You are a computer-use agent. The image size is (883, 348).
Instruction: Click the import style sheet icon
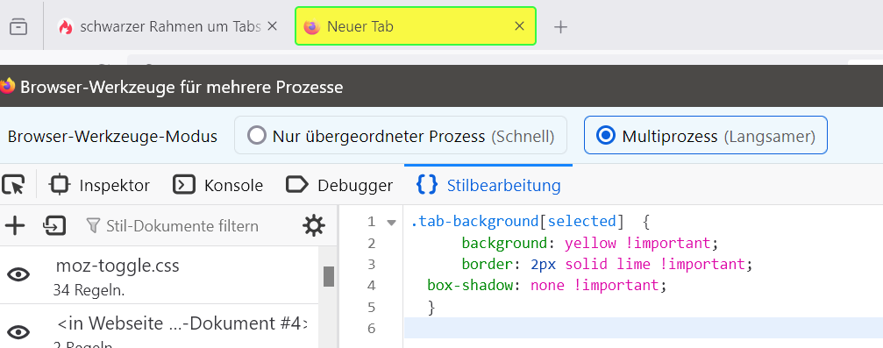(x=54, y=226)
